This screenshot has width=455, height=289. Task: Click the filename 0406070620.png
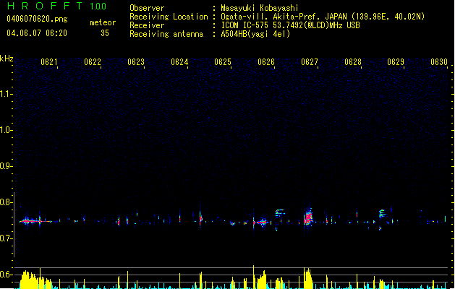pyautogui.click(x=37, y=19)
